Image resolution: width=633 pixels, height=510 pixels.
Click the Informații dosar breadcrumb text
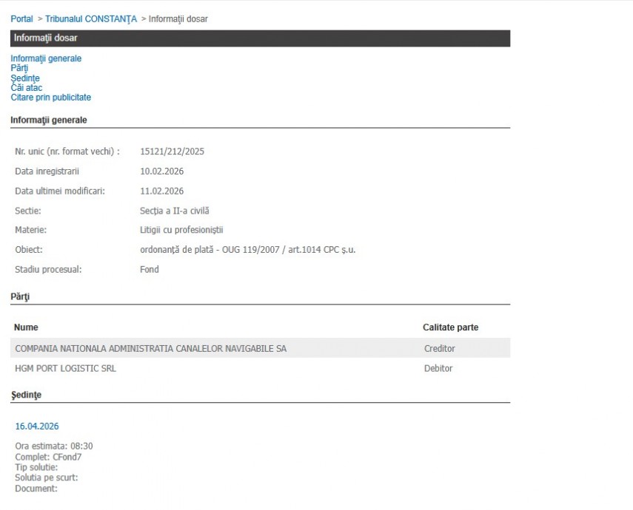pos(178,18)
